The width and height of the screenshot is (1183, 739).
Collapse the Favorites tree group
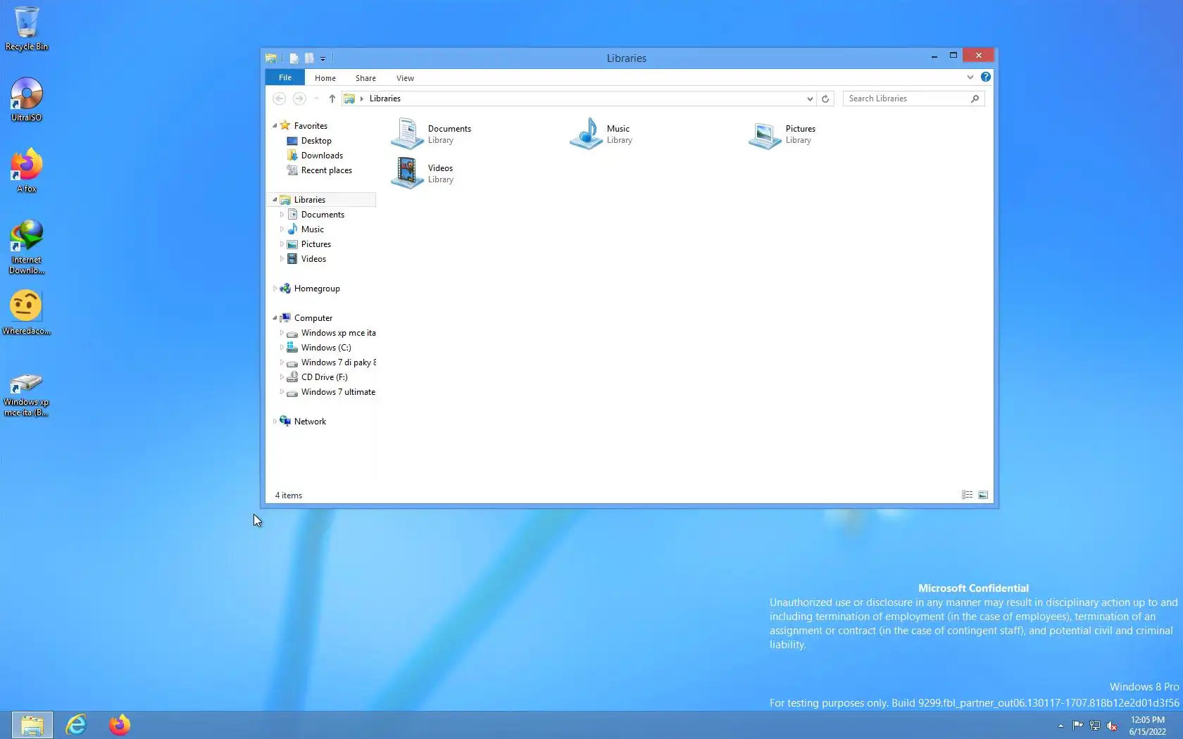[275, 126]
